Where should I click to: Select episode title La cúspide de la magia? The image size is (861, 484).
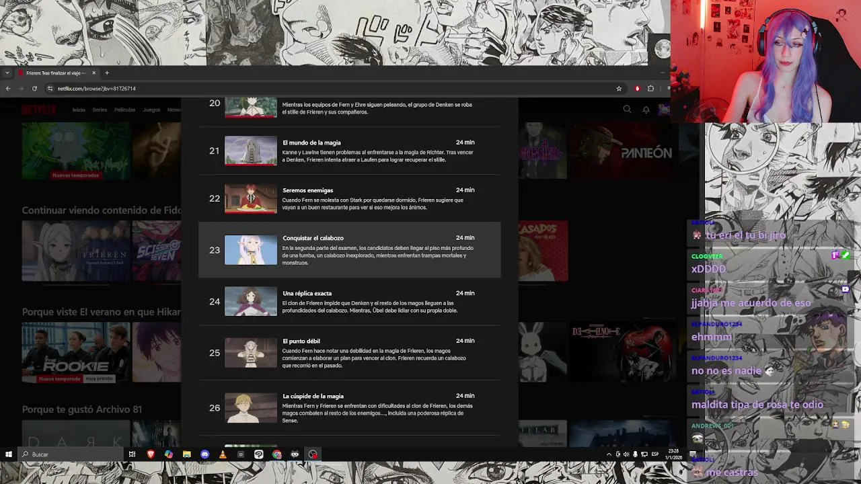313,396
